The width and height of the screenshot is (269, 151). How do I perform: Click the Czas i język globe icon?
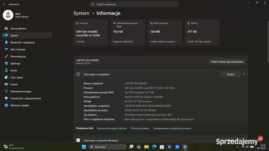tap(6, 77)
